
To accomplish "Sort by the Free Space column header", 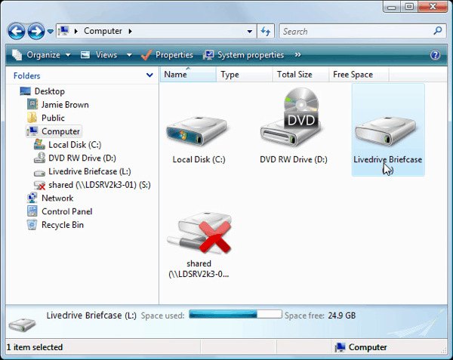I will 352,75.
